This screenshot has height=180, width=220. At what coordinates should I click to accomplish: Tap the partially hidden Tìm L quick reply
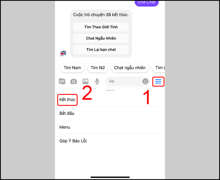pyautogui.click(x=158, y=68)
